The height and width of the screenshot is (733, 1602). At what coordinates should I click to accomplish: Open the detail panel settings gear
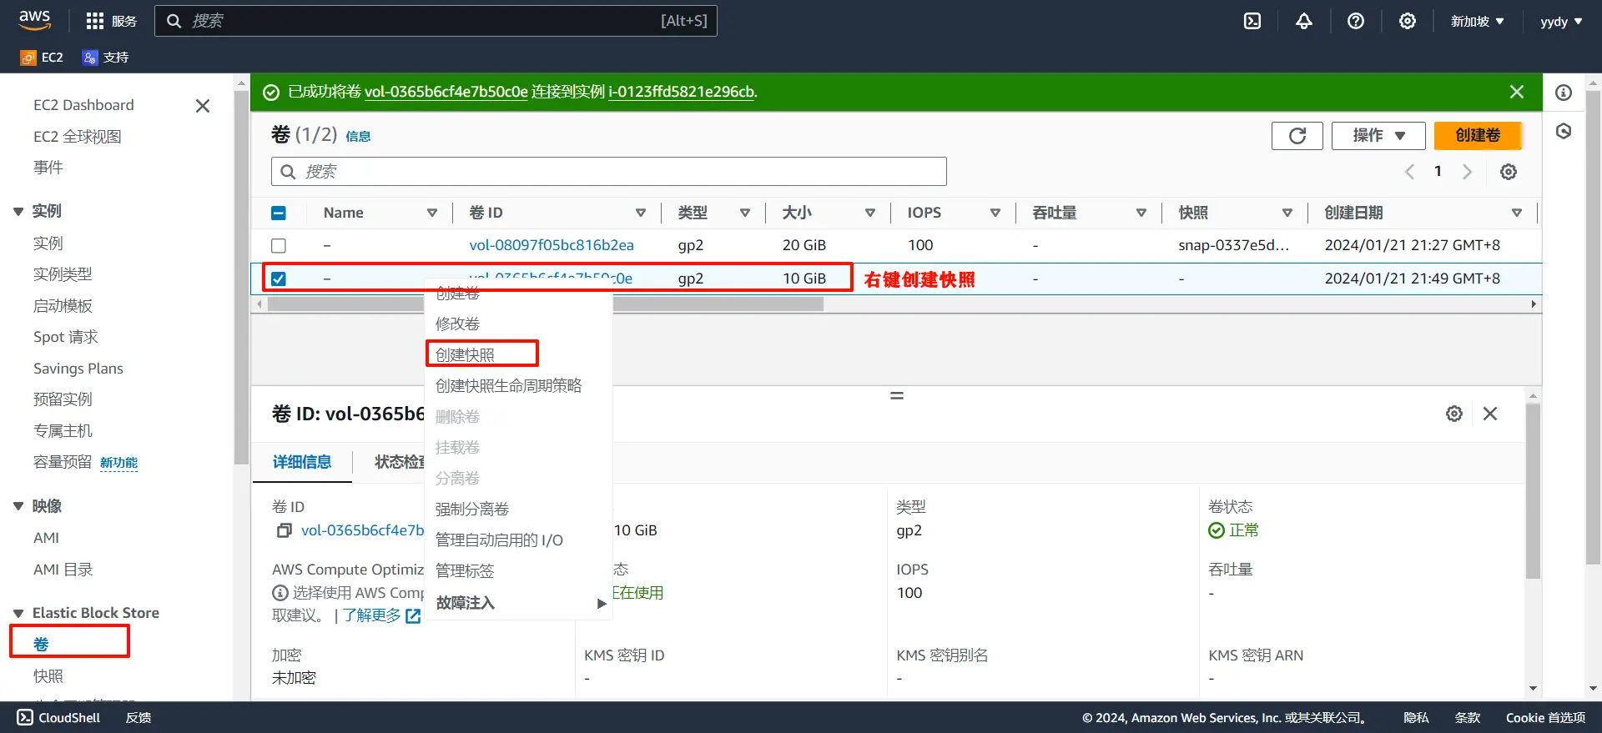[x=1454, y=414]
